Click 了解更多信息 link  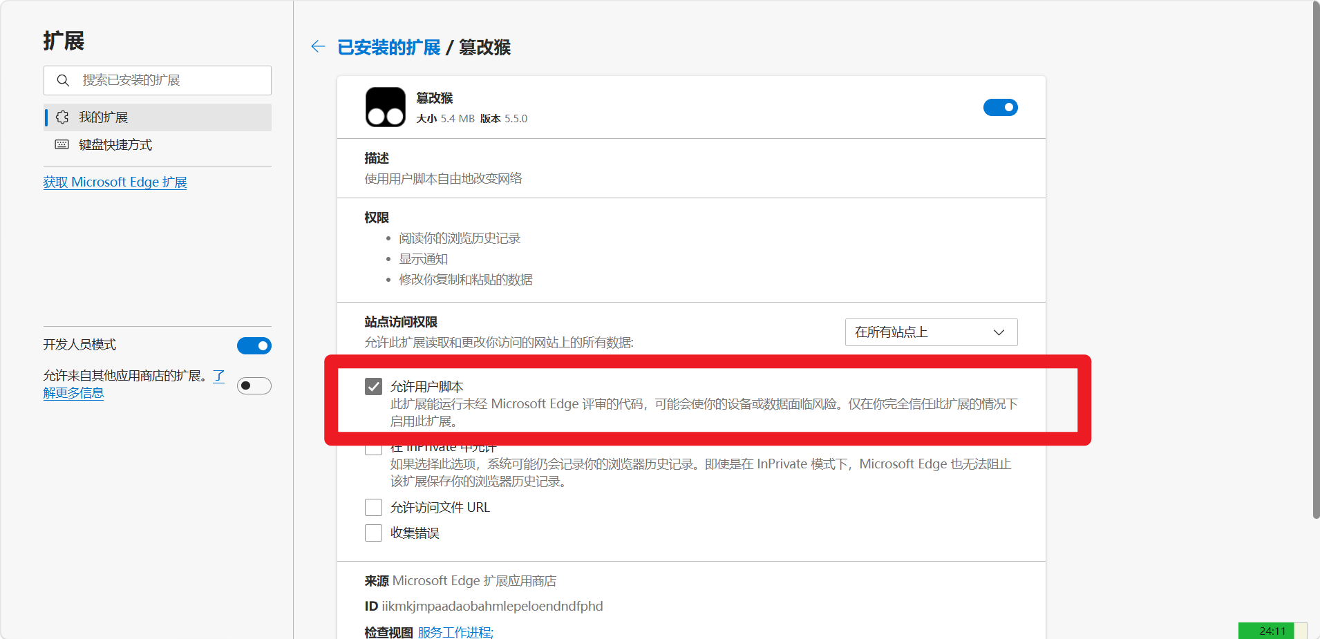point(73,392)
